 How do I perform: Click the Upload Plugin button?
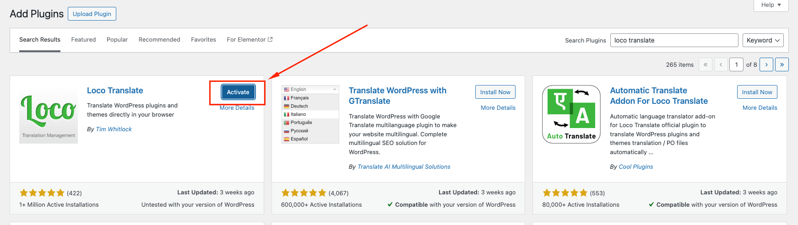92,14
